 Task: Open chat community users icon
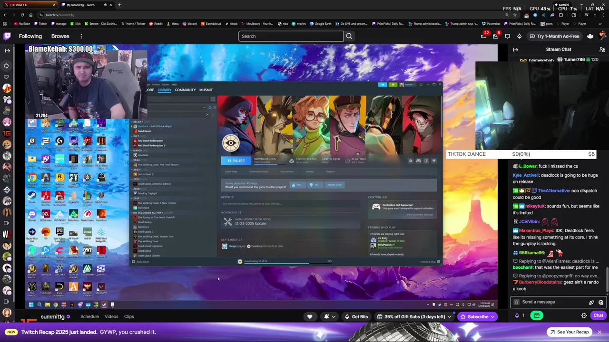point(602,49)
